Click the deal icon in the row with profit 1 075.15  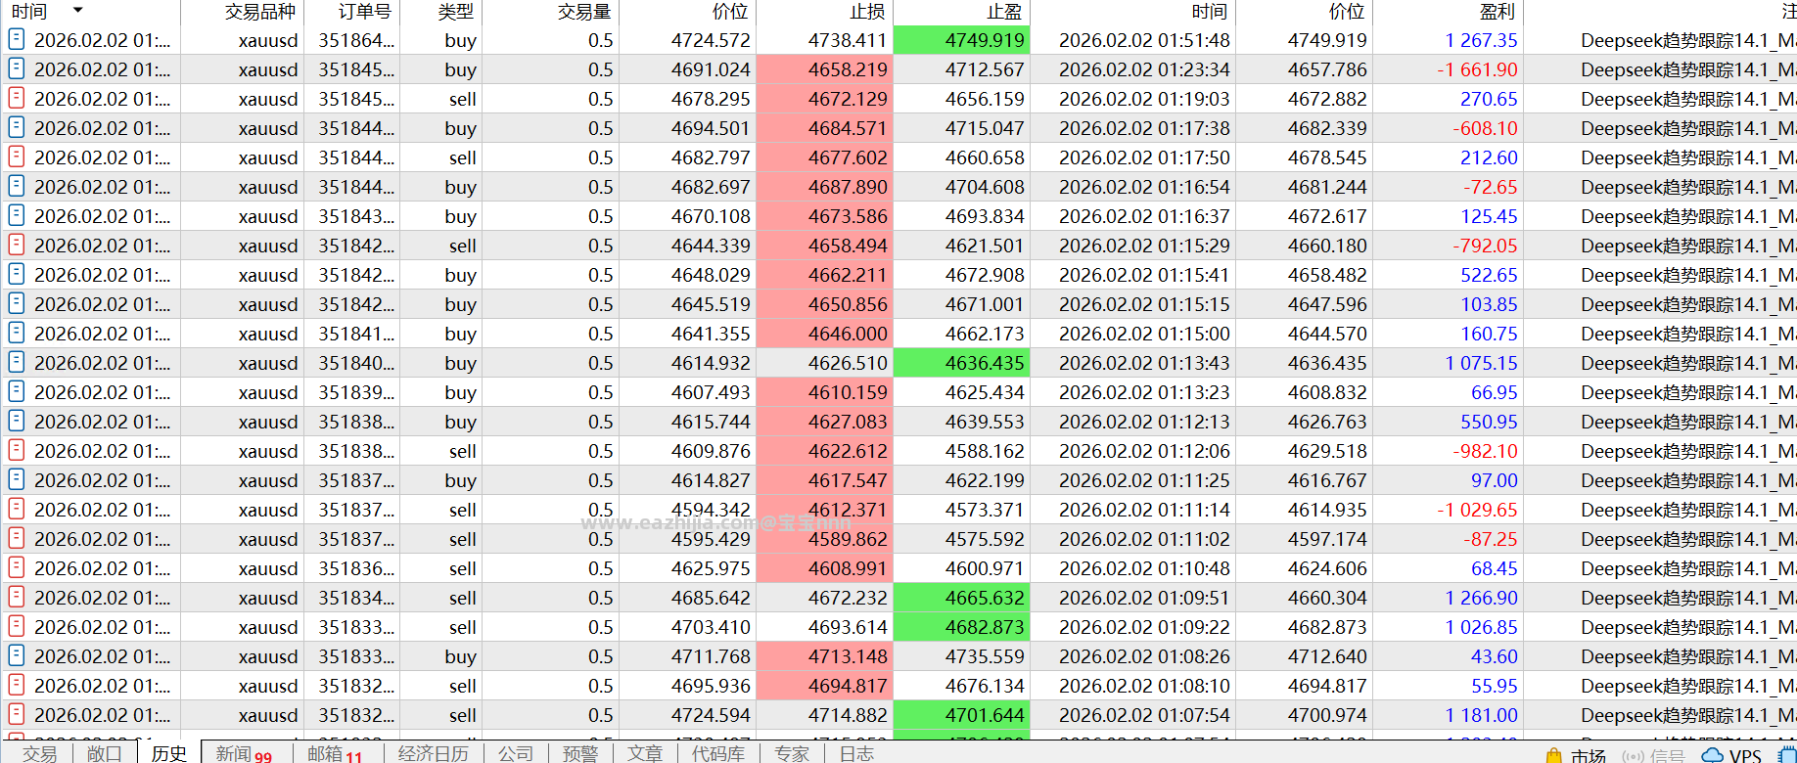click(x=16, y=362)
